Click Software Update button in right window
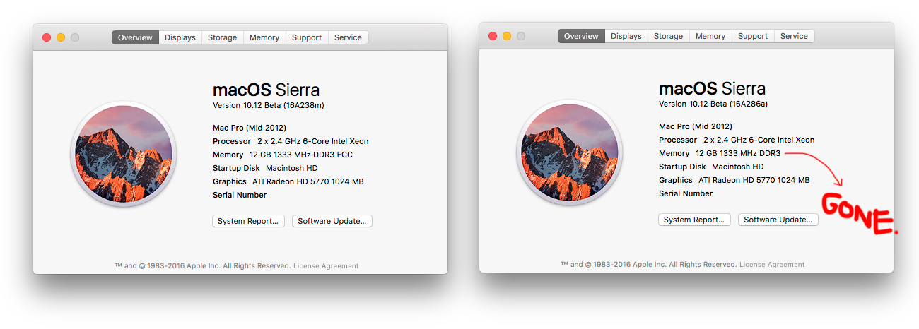 [x=778, y=220]
